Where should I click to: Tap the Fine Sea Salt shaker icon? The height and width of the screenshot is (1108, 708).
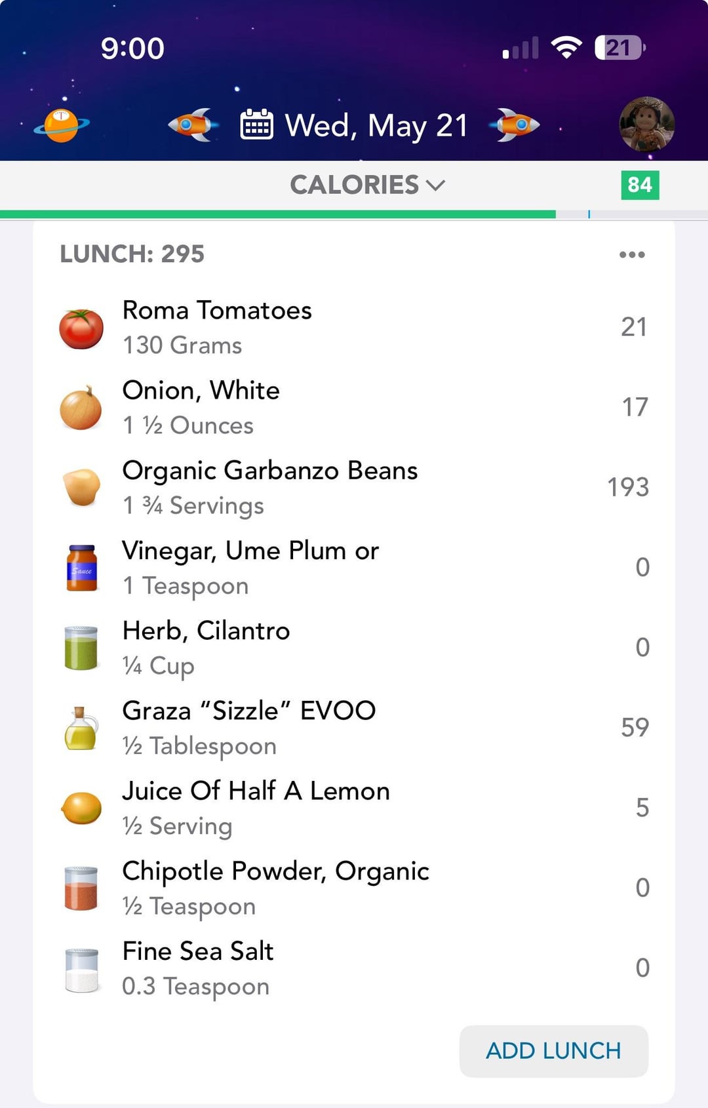click(x=82, y=970)
